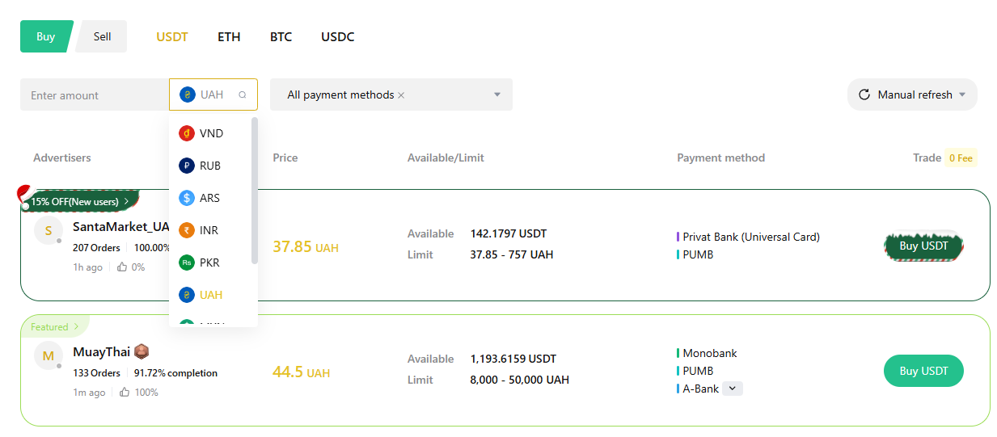Click PUMB in MuayThai row
The image size is (997, 437).
click(699, 371)
